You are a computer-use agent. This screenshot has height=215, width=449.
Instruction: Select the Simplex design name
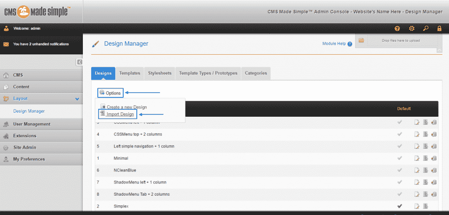(121, 206)
